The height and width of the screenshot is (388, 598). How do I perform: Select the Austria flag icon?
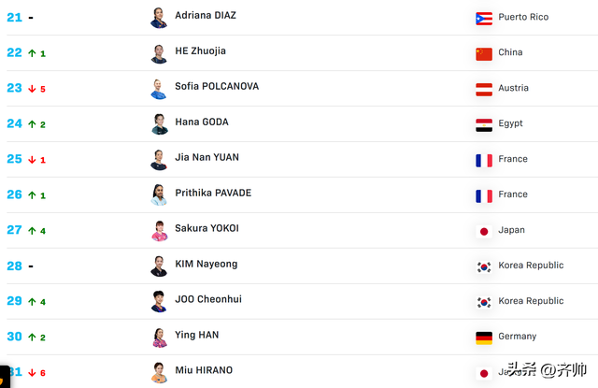click(x=484, y=89)
